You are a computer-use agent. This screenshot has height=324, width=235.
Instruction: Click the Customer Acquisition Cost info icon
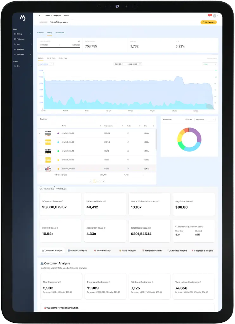pos(202,227)
